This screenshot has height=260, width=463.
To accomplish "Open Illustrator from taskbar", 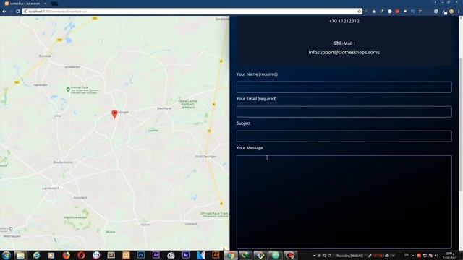I will [216, 255].
